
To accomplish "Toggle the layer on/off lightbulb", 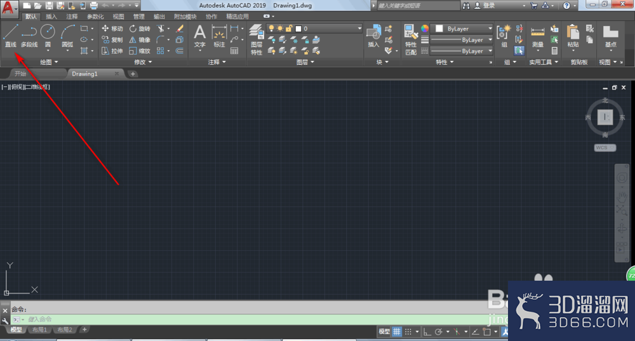I will [x=271, y=29].
